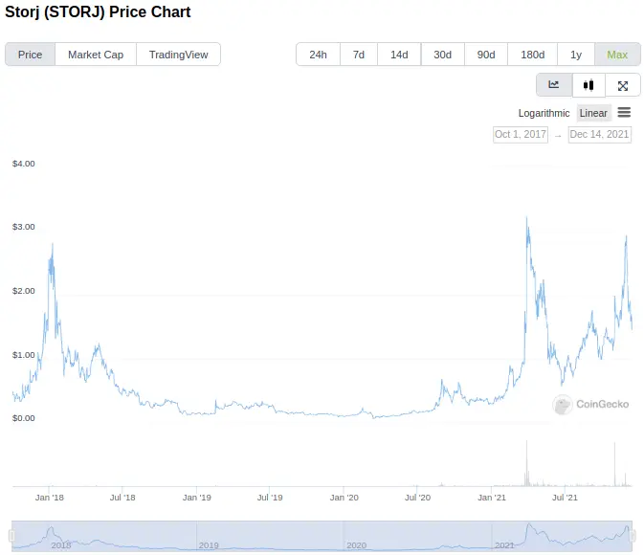Click the tallest volume spike in 2021

click(x=527, y=463)
